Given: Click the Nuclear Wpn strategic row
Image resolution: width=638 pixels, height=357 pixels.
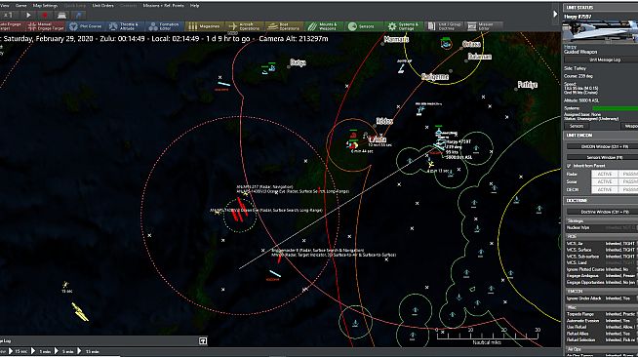Looking at the screenshot, I should tap(601, 227).
